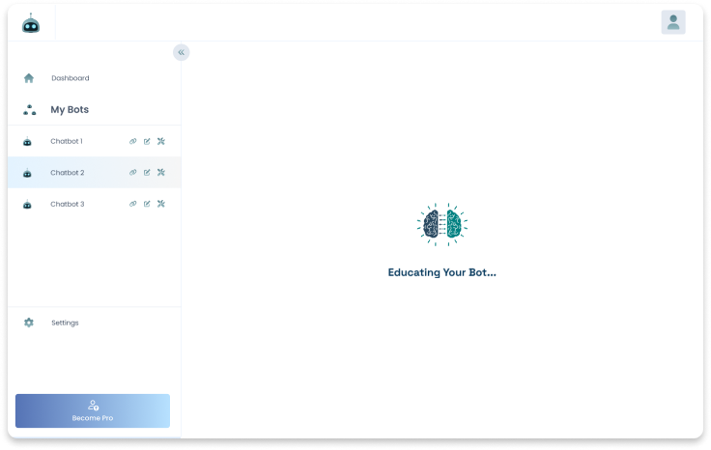The height and width of the screenshot is (450, 711).
Task: Select Chatbot 1 from the list
Action: click(67, 142)
